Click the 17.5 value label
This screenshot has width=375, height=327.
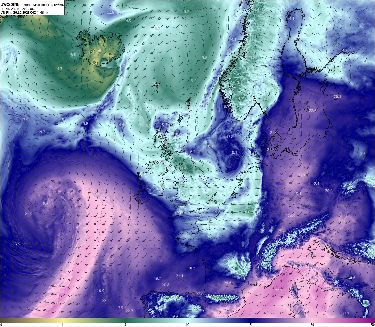(120, 308)
